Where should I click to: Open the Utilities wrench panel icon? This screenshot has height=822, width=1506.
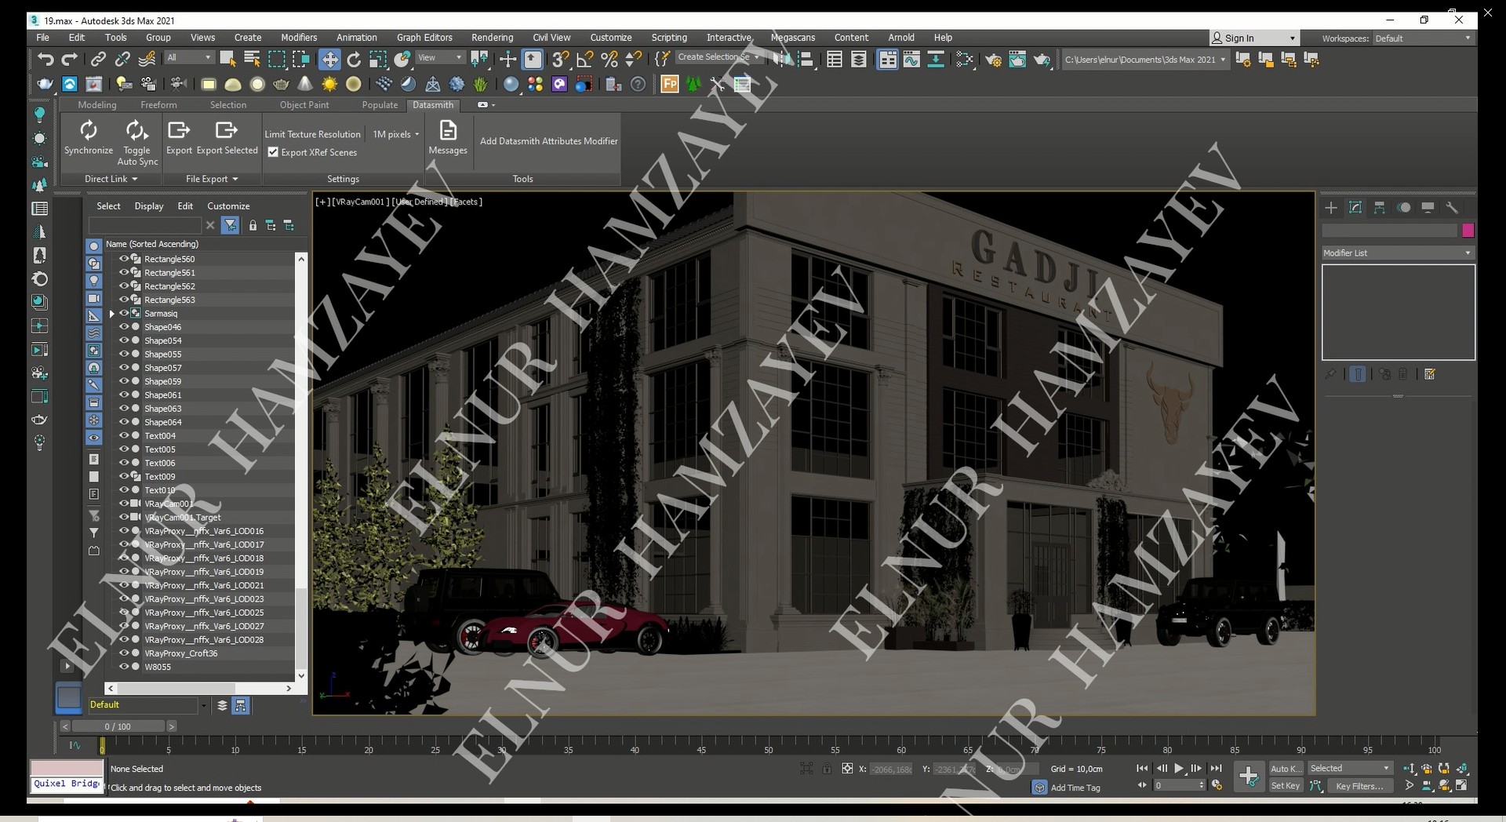pyautogui.click(x=1452, y=207)
